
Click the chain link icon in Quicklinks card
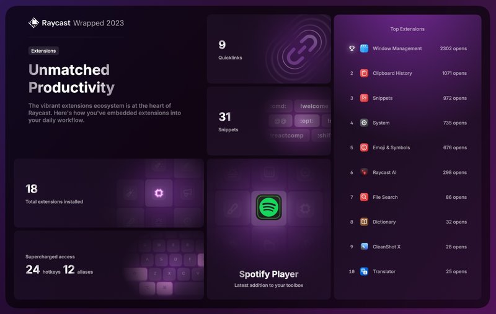(302, 50)
